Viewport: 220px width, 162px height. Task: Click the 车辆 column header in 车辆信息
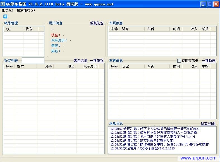click(157, 66)
